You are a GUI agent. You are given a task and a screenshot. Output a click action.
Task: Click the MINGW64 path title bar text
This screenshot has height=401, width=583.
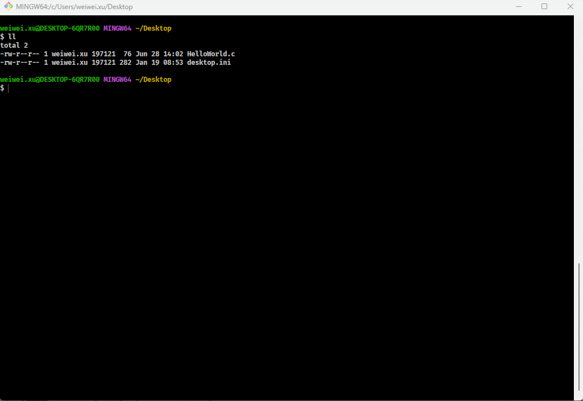click(74, 7)
